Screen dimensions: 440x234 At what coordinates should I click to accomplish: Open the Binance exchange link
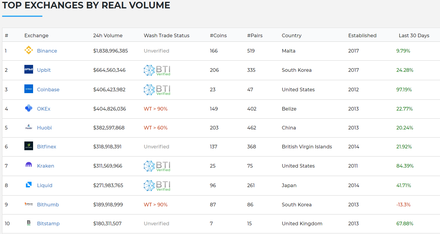tap(47, 51)
